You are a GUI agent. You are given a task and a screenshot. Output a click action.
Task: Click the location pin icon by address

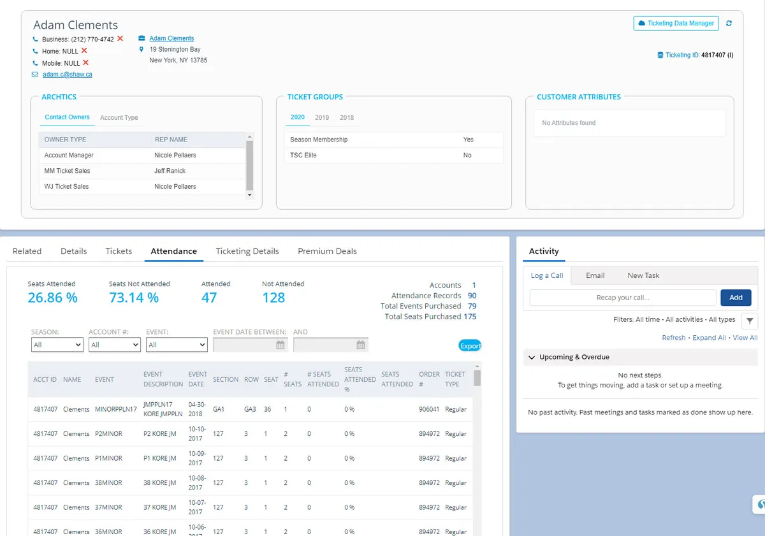[x=141, y=49]
